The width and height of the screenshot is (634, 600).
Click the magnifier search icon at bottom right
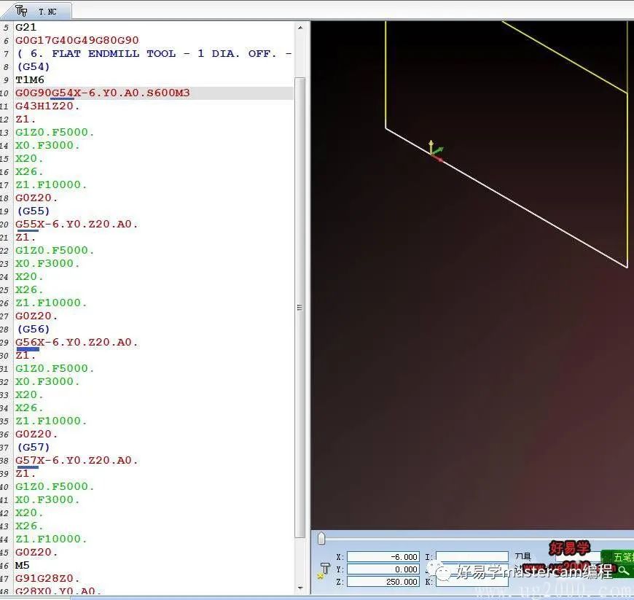[x=623, y=570]
